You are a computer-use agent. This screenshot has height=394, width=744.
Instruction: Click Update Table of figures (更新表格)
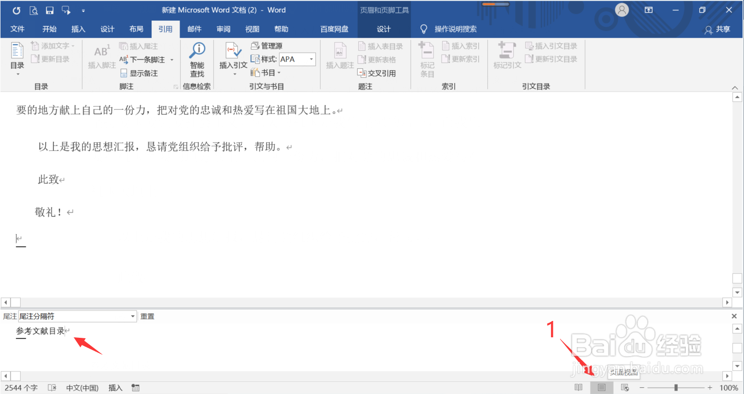pyautogui.click(x=377, y=60)
